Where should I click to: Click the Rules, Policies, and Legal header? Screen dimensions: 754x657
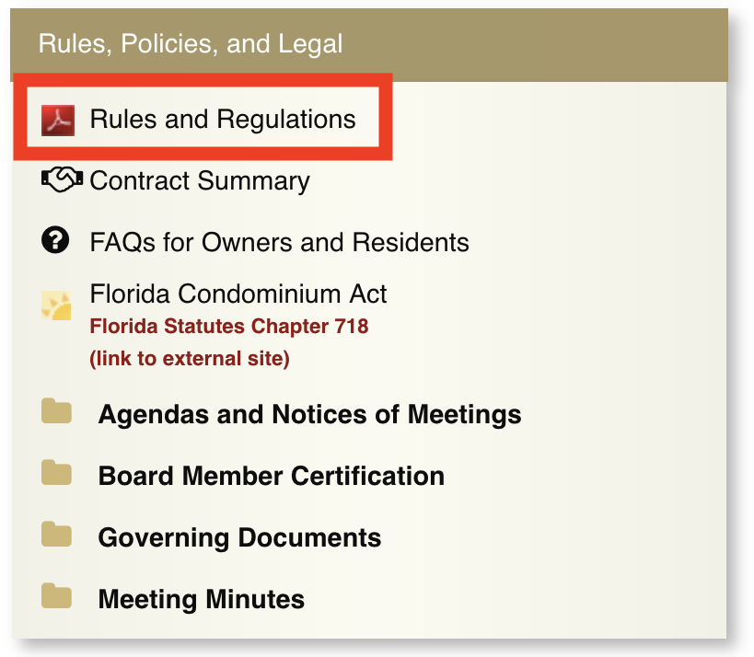(x=191, y=43)
